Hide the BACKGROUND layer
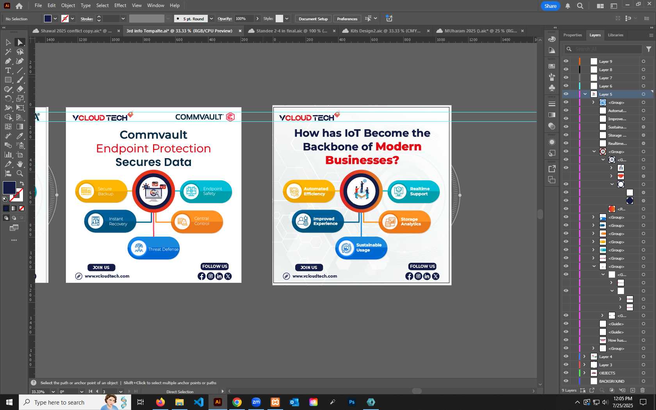Image resolution: width=656 pixels, height=410 pixels. (x=566, y=381)
